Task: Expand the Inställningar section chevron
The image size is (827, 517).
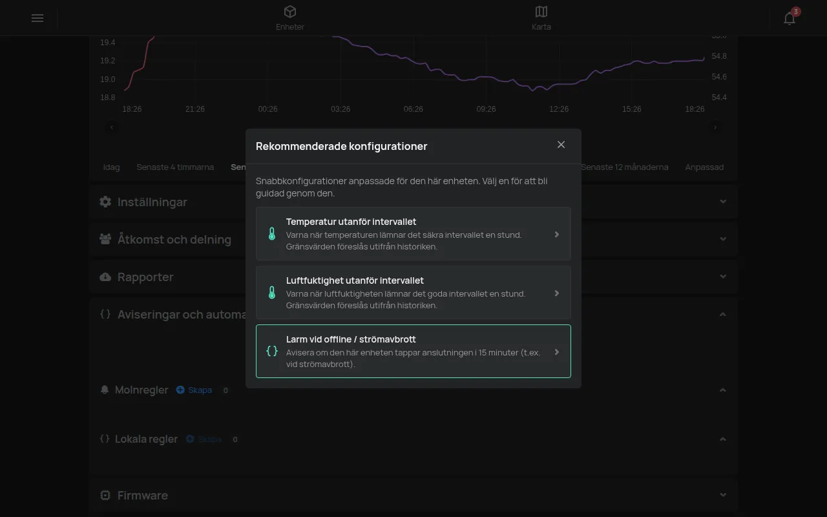Action: tap(723, 202)
